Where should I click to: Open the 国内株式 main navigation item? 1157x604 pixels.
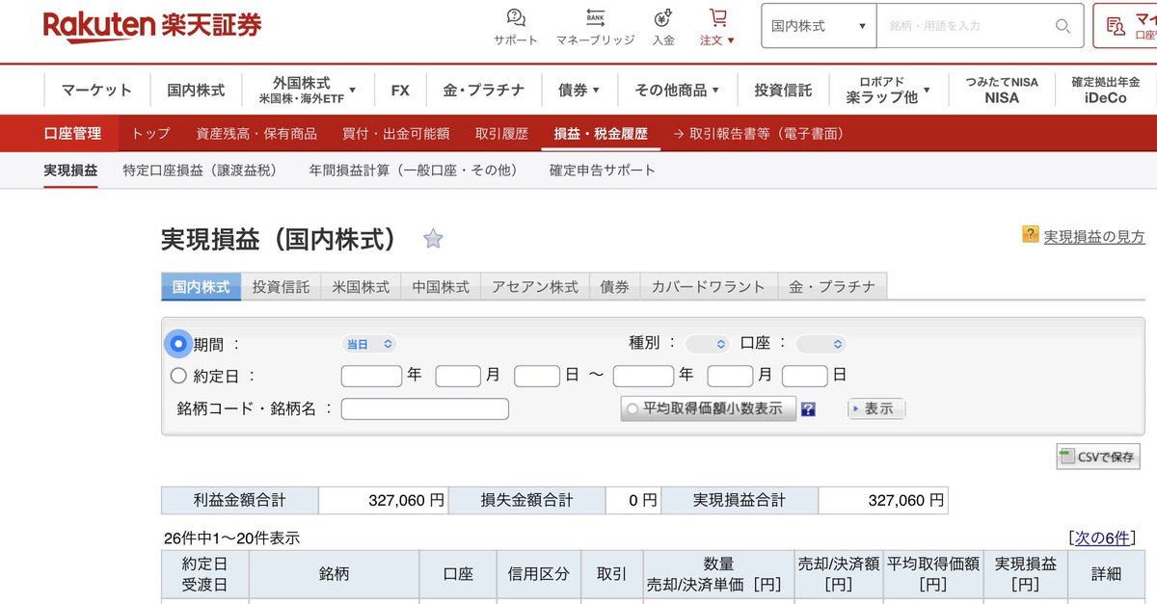tap(196, 90)
